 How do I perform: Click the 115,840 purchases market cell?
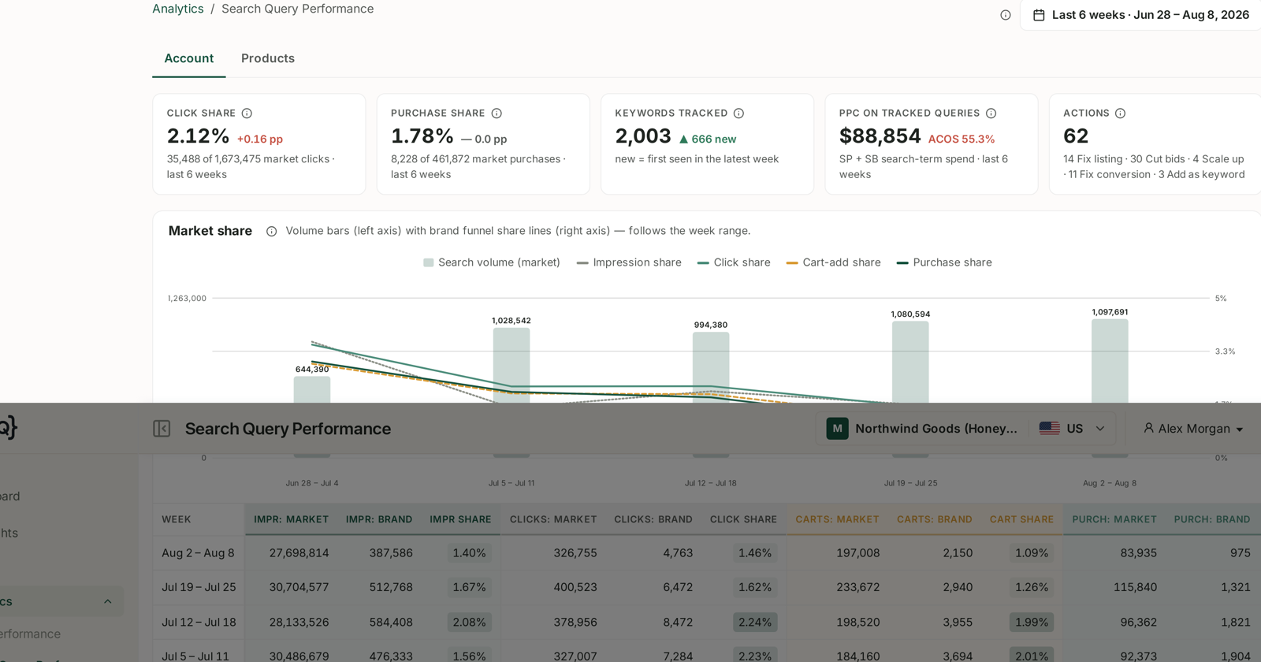tap(1135, 587)
